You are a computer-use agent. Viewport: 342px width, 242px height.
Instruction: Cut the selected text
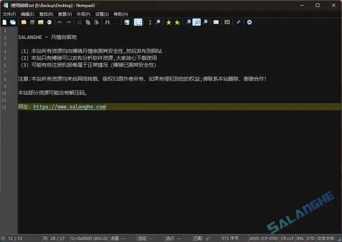(79, 22)
